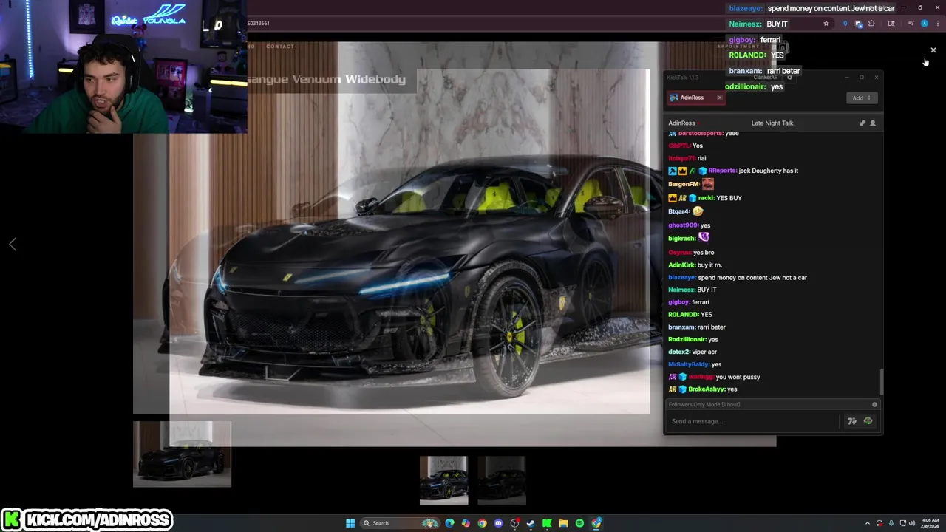Screen dimensions: 946x532
Task: Open the chatters user icon in chat header
Action: click(873, 123)
